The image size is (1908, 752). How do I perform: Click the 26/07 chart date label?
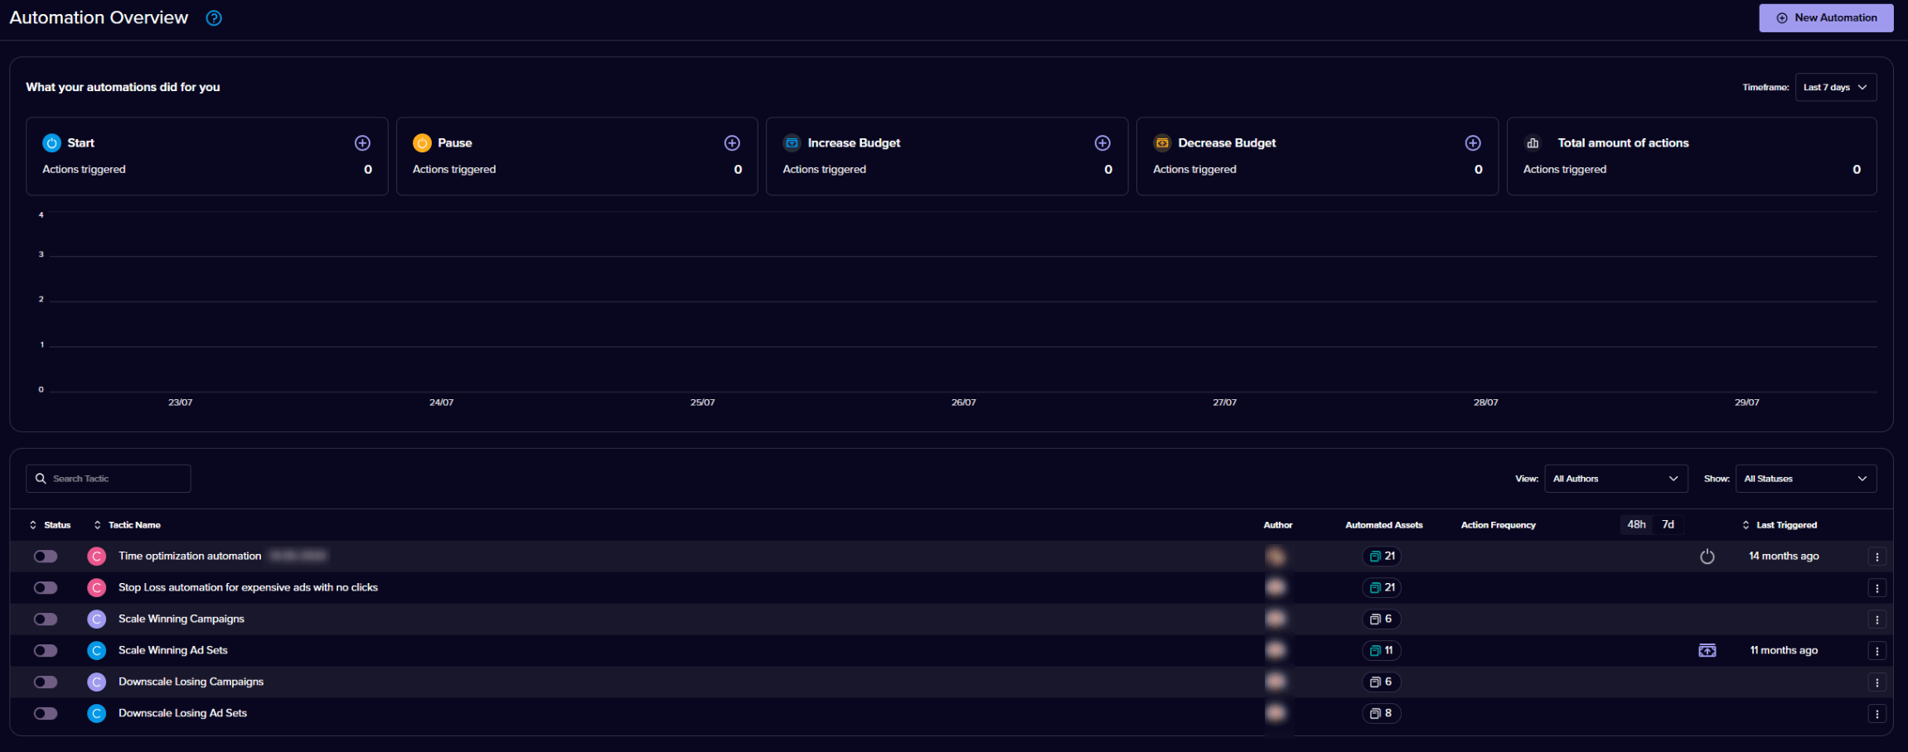[x=963, y=403]
